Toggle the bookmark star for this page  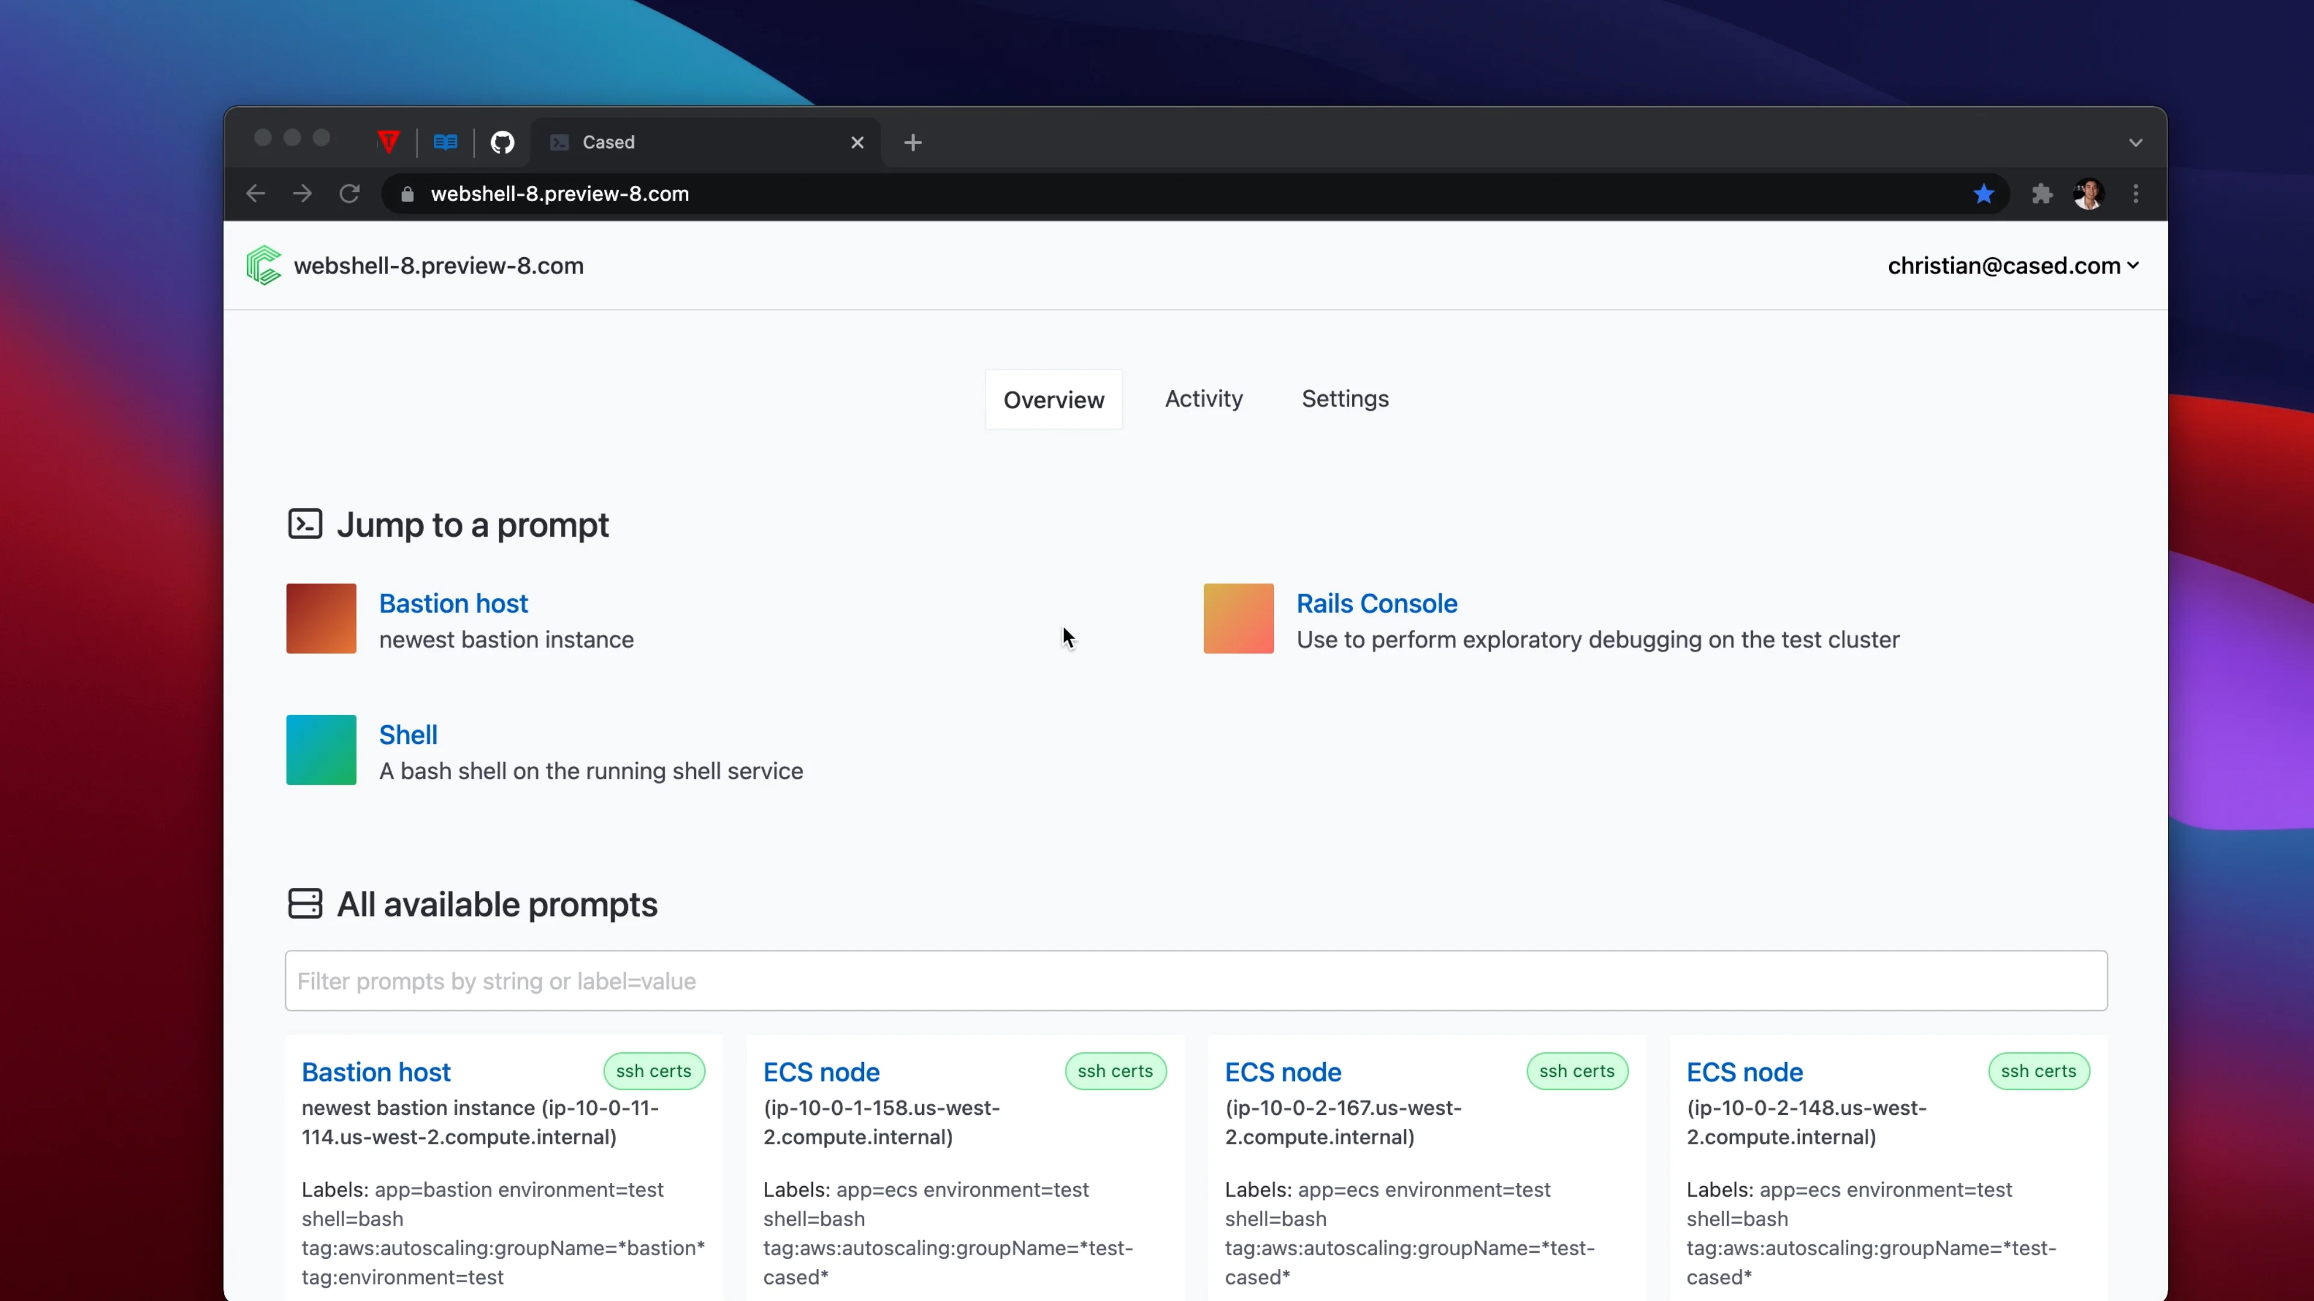[x=1983, y=194]
